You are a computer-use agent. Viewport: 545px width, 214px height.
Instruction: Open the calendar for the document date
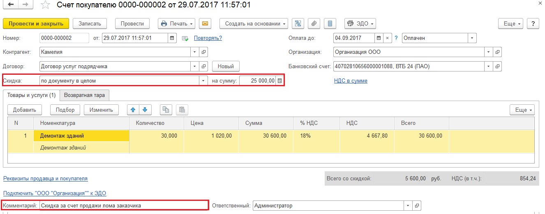point(173,38)
